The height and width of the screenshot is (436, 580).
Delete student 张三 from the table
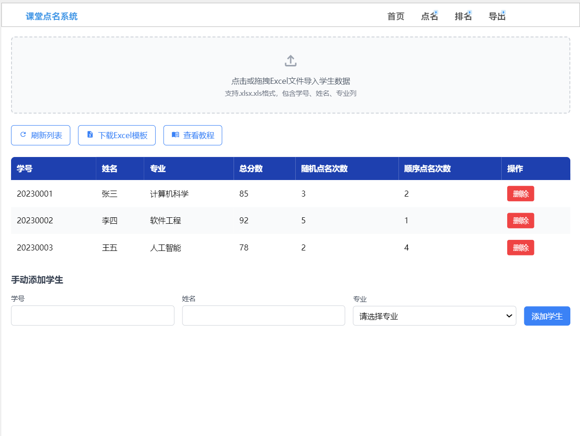click(x=521, y=193)
